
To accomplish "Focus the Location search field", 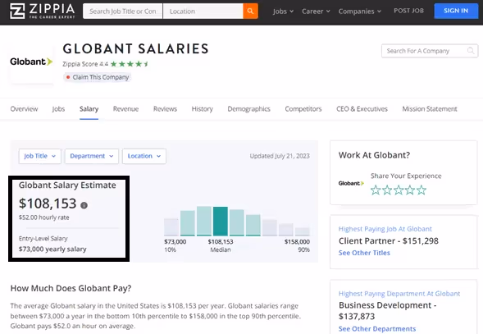I will (203, 11).
